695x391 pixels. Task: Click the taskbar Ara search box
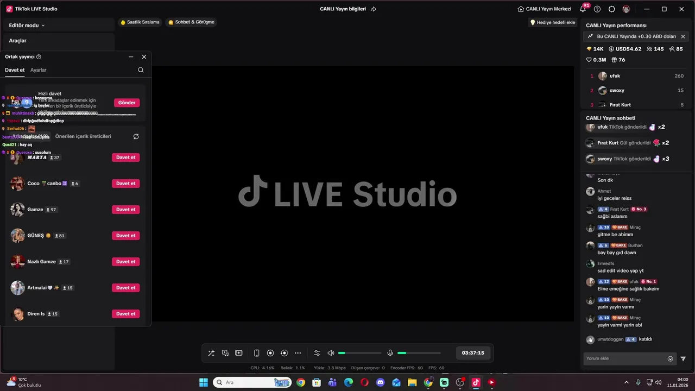[x=252, y=382]
